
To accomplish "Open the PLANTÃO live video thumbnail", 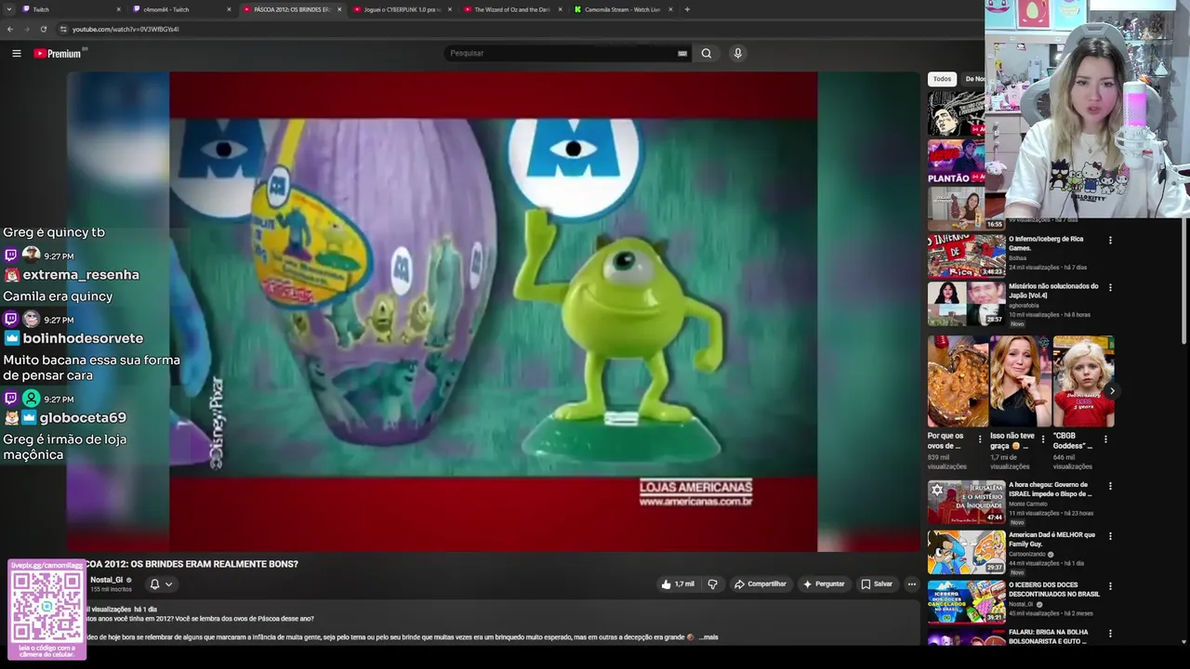I will pos(956,162).
